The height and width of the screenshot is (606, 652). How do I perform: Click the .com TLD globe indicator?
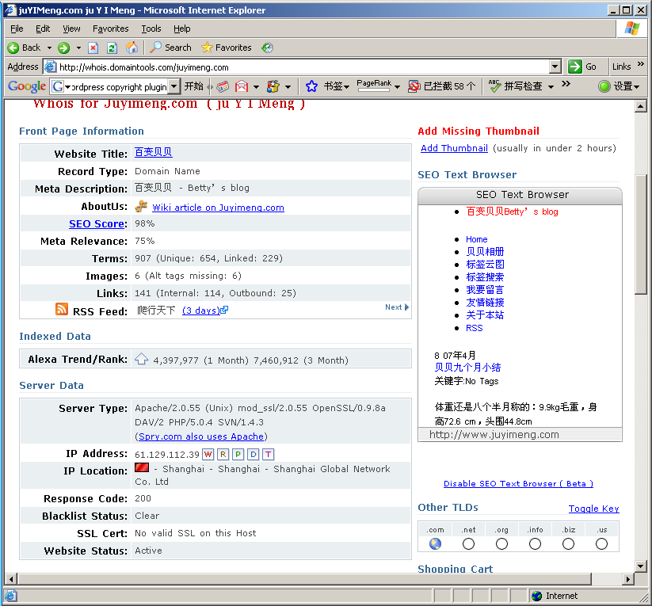435,543
